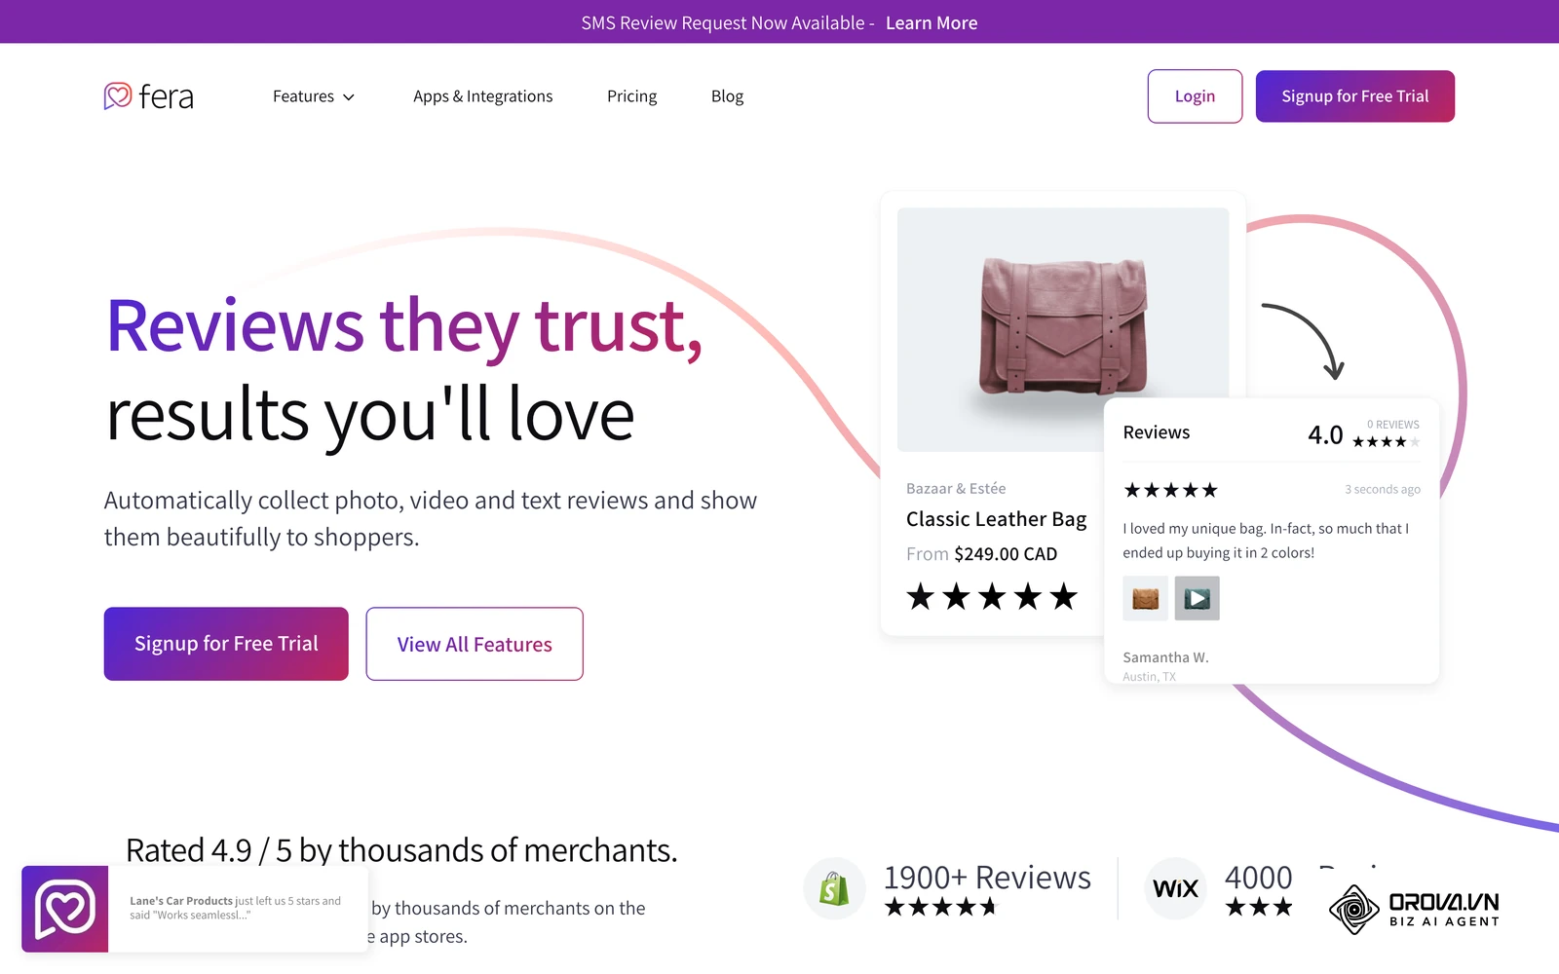Click the Fera heart notification icon
This screenshot has width=1559, height=974.
tap(65, 909)
